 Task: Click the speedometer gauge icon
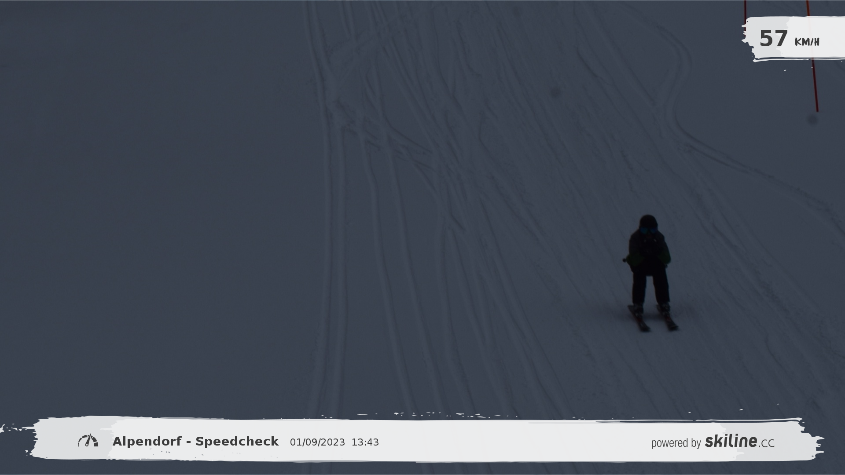click(88, 441)
